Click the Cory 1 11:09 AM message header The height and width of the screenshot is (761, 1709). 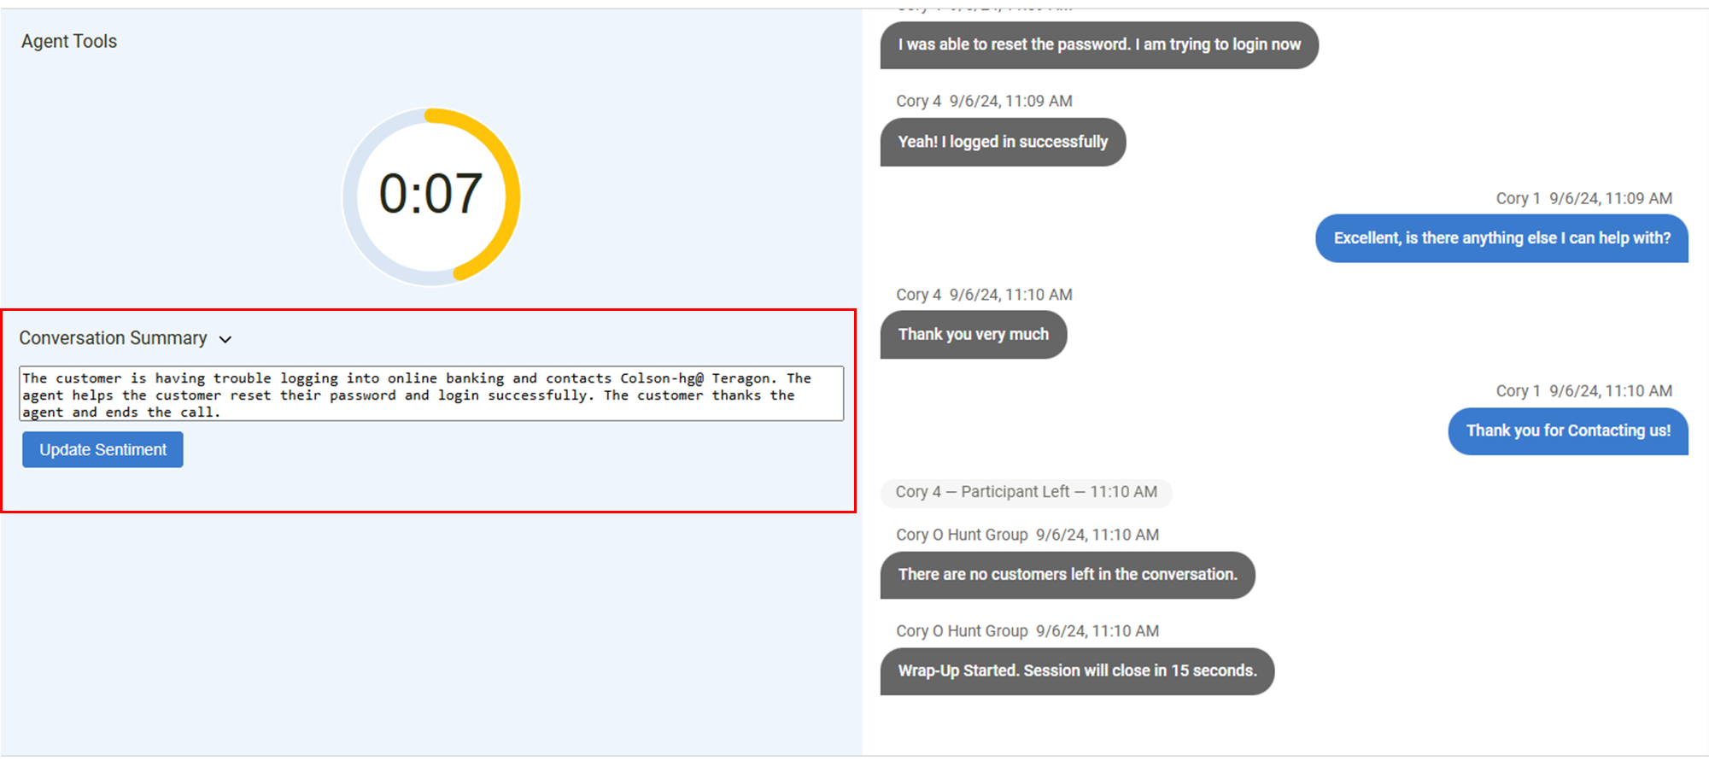pos(1583,198)
